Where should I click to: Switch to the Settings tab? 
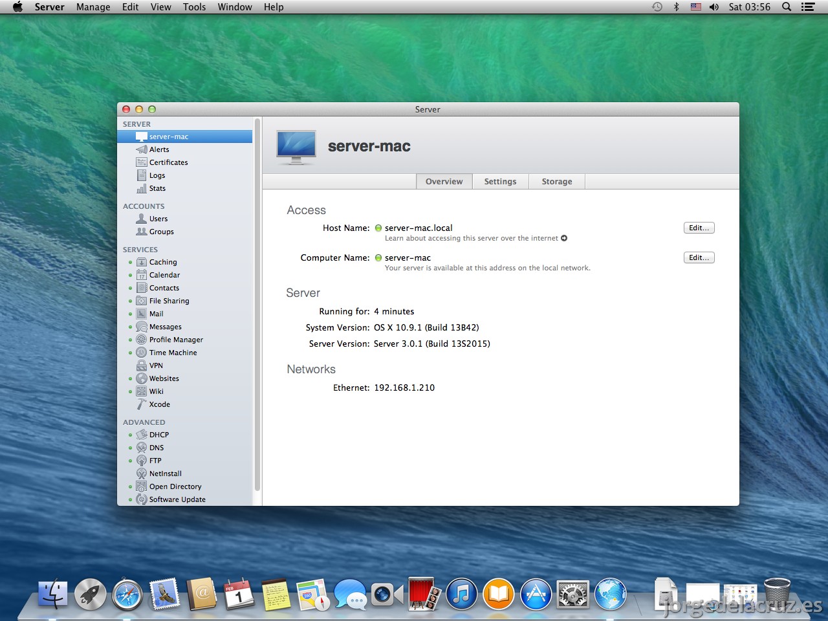(x=501, y=182)
